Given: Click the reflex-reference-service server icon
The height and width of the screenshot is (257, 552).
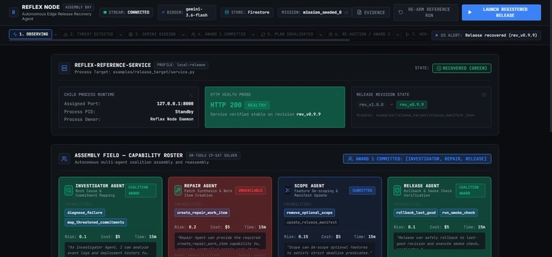Looking at the screenshot, I should (x=64, y=68).
